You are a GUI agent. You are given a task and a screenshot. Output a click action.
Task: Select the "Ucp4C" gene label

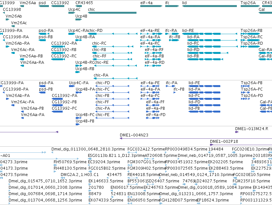pyautogui.click(x=74, y=10)
